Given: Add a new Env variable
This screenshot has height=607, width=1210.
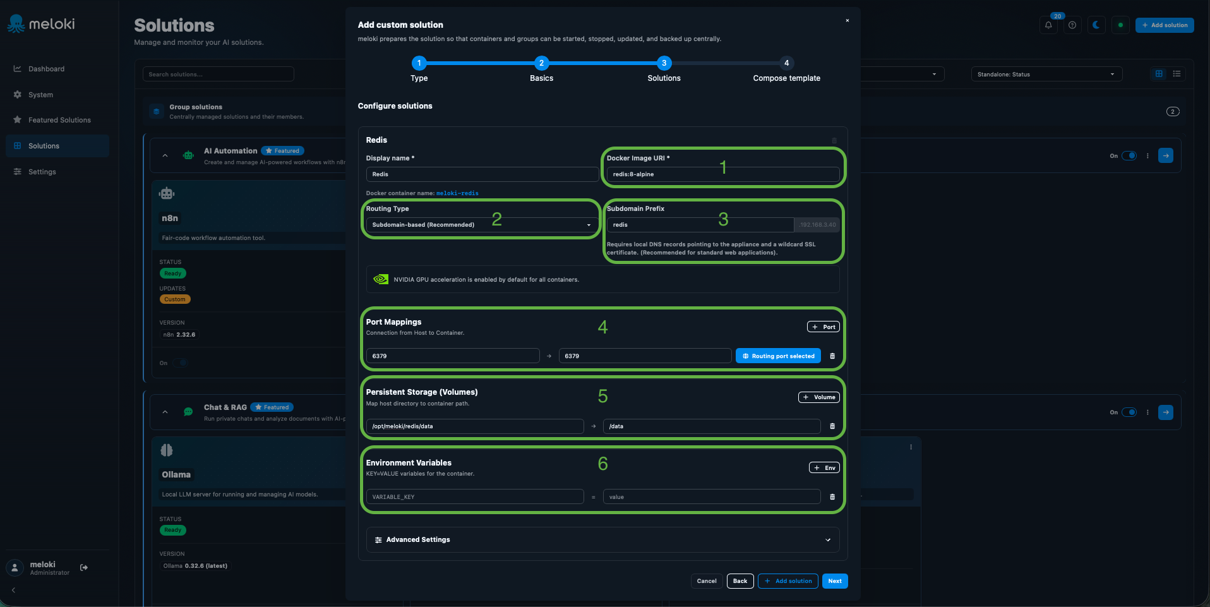Looking at the screenshot, I should pyautogui.click(x=824, y=468).
